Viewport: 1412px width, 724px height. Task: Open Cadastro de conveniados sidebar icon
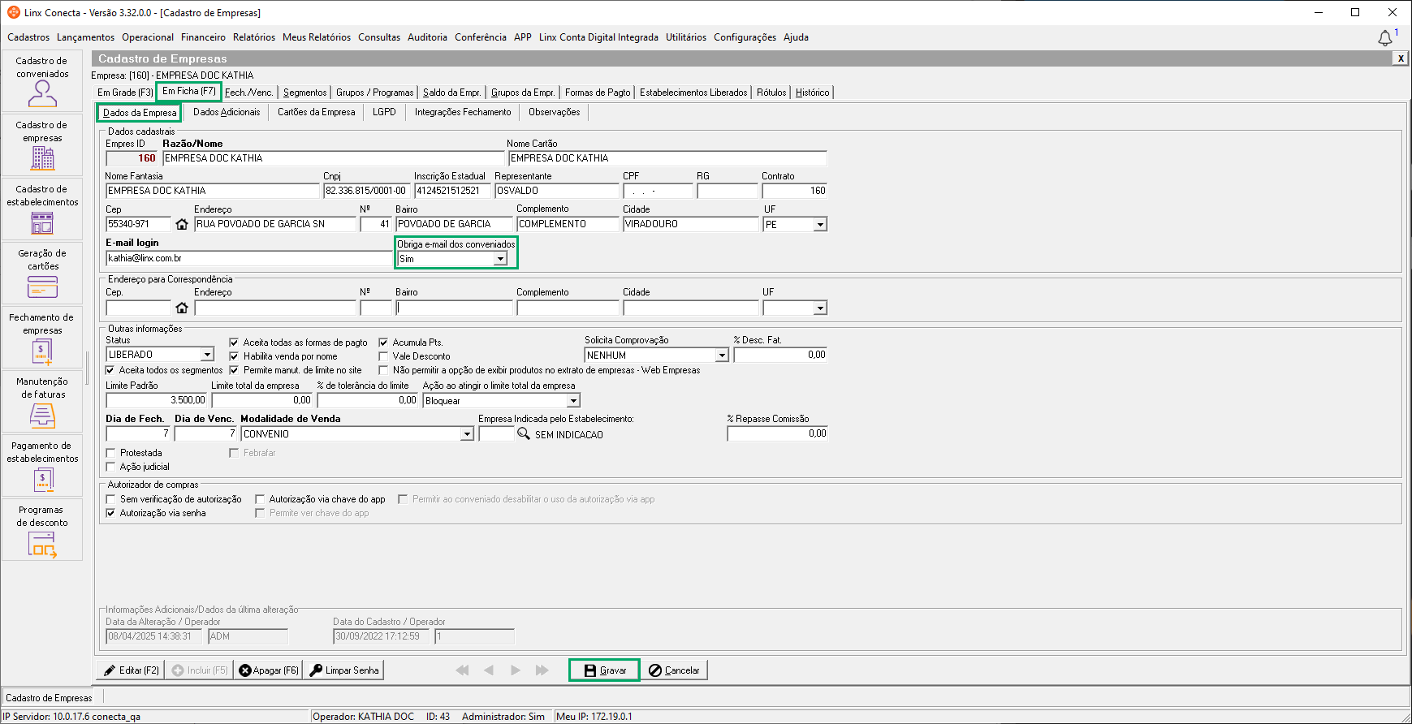click(42, 81)
